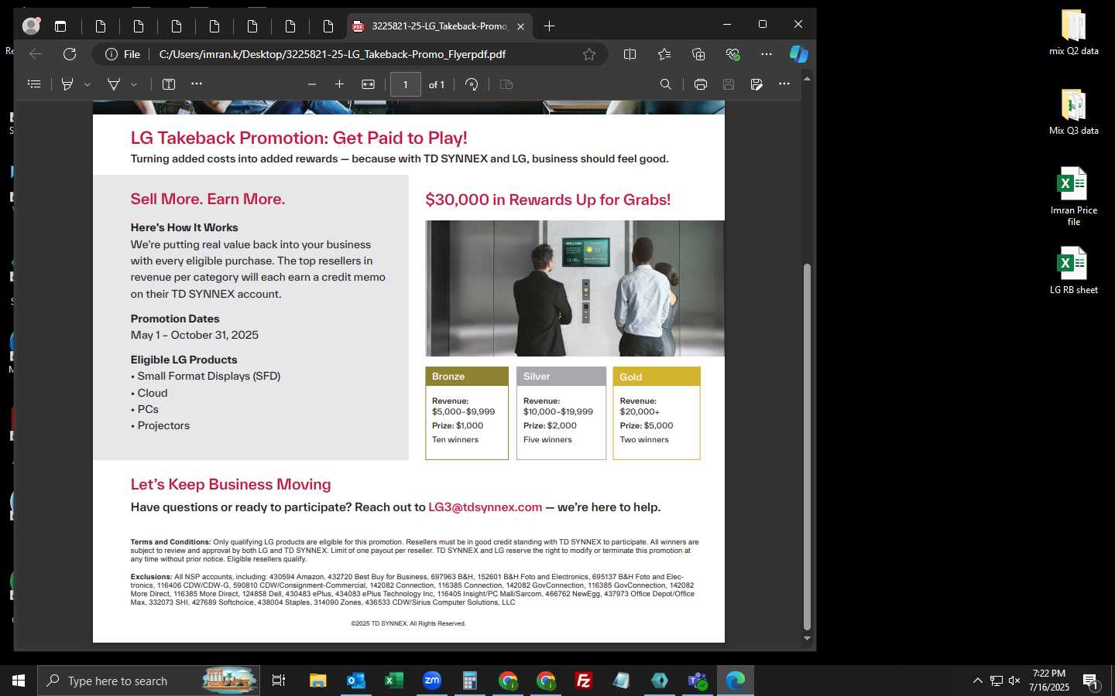Select the 'LG RB sheet' Excel icon
Image resolution: width=1115 pixels, height=696 pixels.
pyautogui.click(x=1073, y=271)
